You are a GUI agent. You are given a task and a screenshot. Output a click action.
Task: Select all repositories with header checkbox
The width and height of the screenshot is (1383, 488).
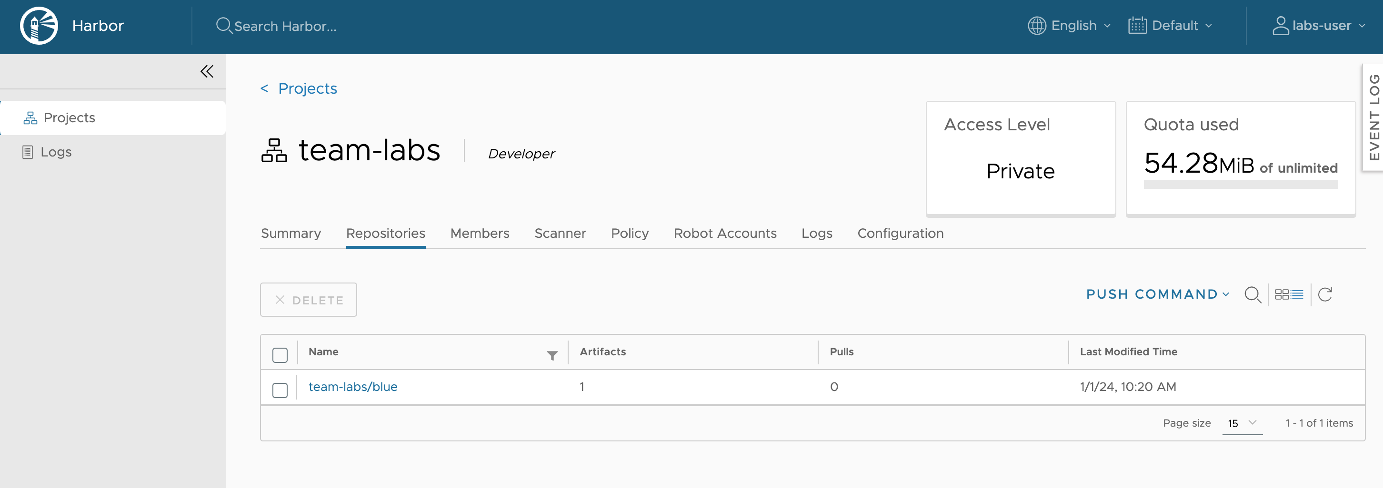(280, 355)
